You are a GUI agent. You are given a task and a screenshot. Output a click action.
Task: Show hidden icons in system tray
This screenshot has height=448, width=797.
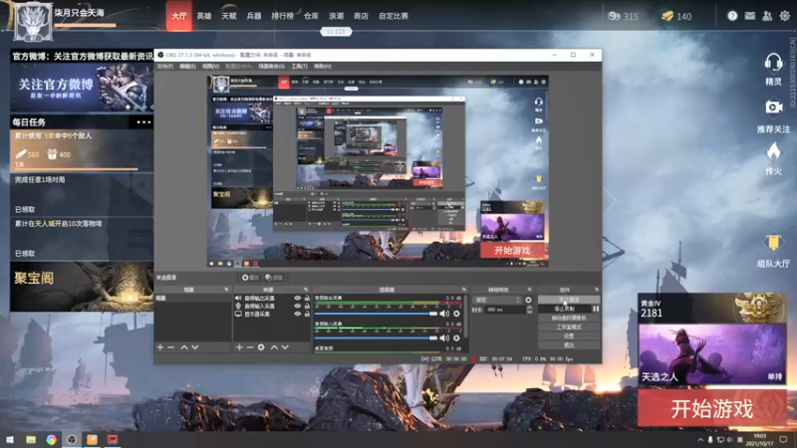700,439
